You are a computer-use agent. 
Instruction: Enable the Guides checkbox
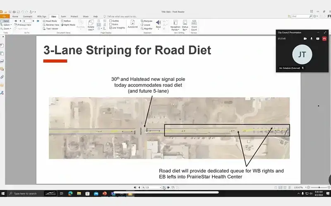pyautogui.click(x=110, y=21)
